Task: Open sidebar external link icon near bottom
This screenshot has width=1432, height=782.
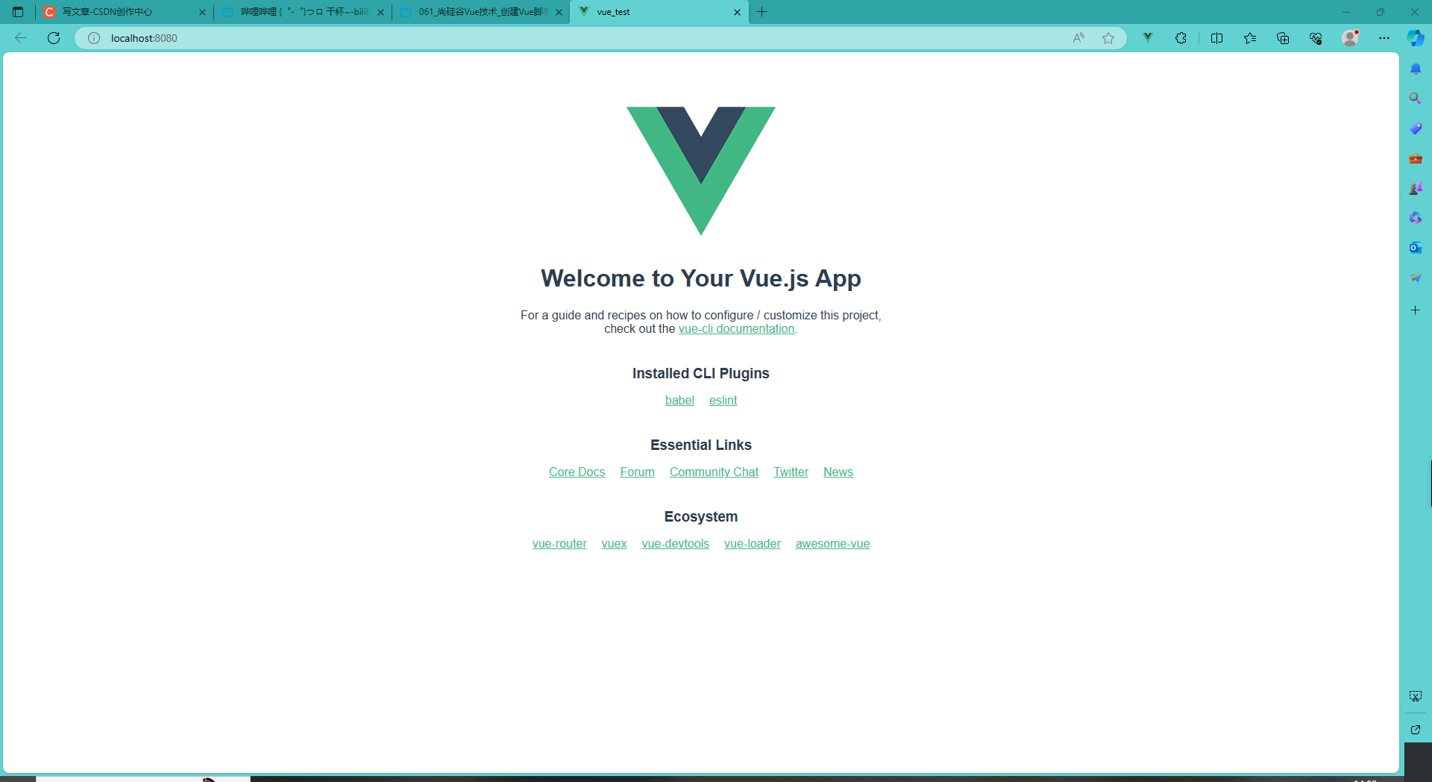Action: (1416, 730)
